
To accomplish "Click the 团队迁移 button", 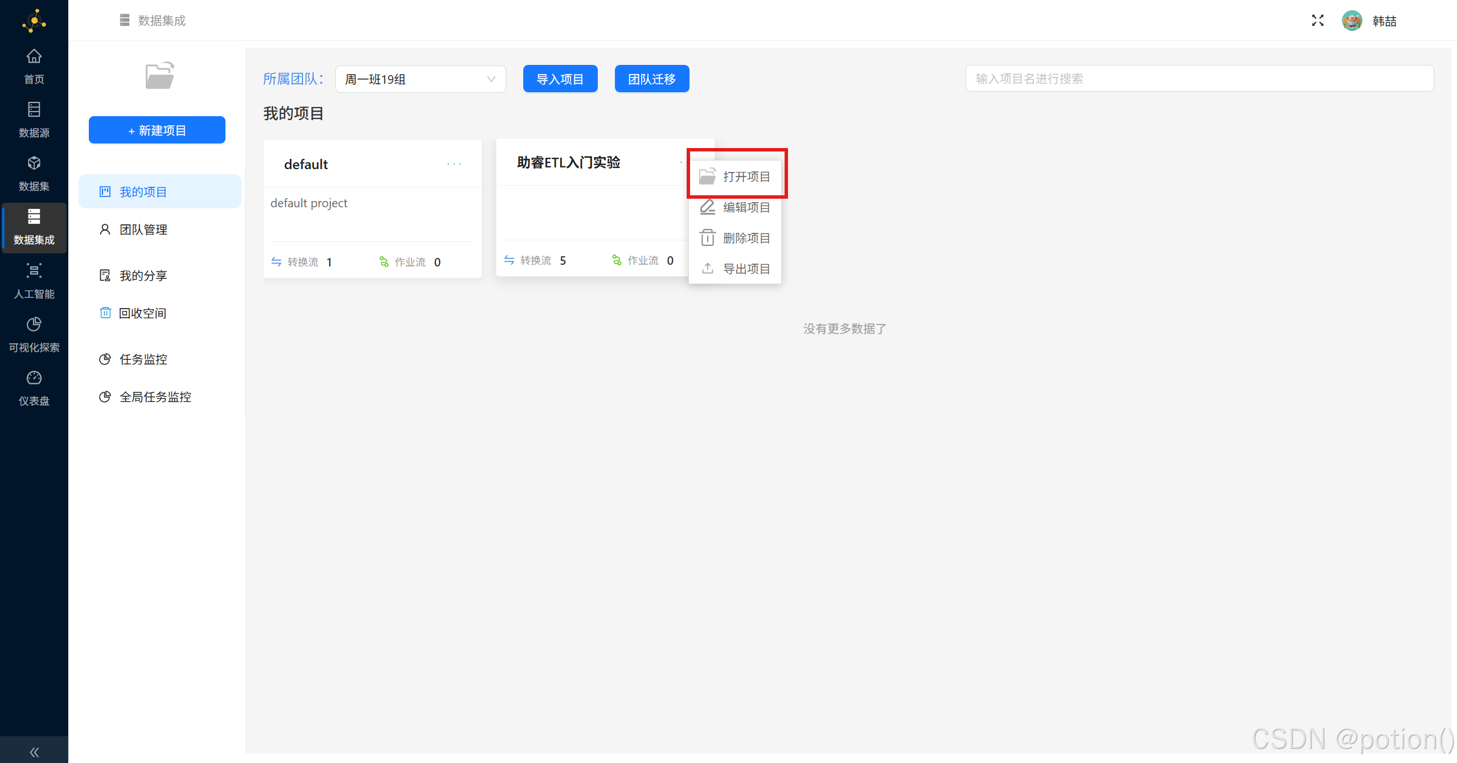I will tap(651, 79).
